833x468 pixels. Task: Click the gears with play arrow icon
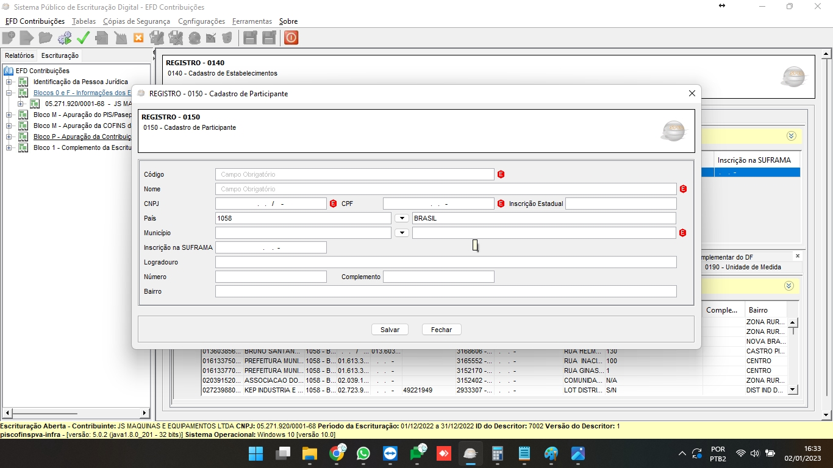tap(64, 38)
